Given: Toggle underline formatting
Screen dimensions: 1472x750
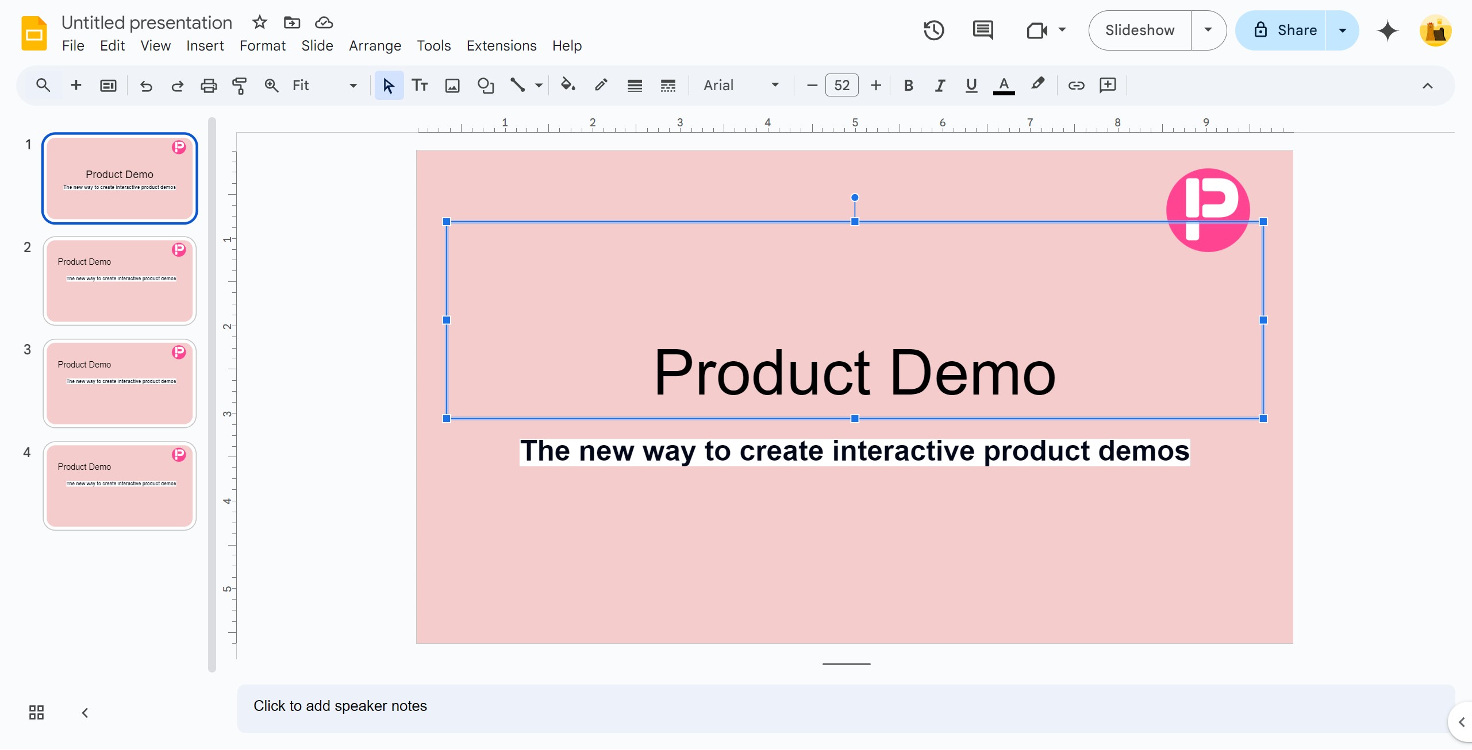Looking at the screenshot, I should coord(971,86).
